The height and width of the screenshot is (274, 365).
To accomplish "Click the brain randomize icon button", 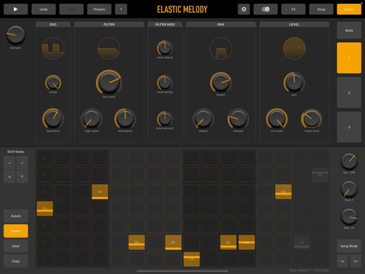I will (265, 9).
